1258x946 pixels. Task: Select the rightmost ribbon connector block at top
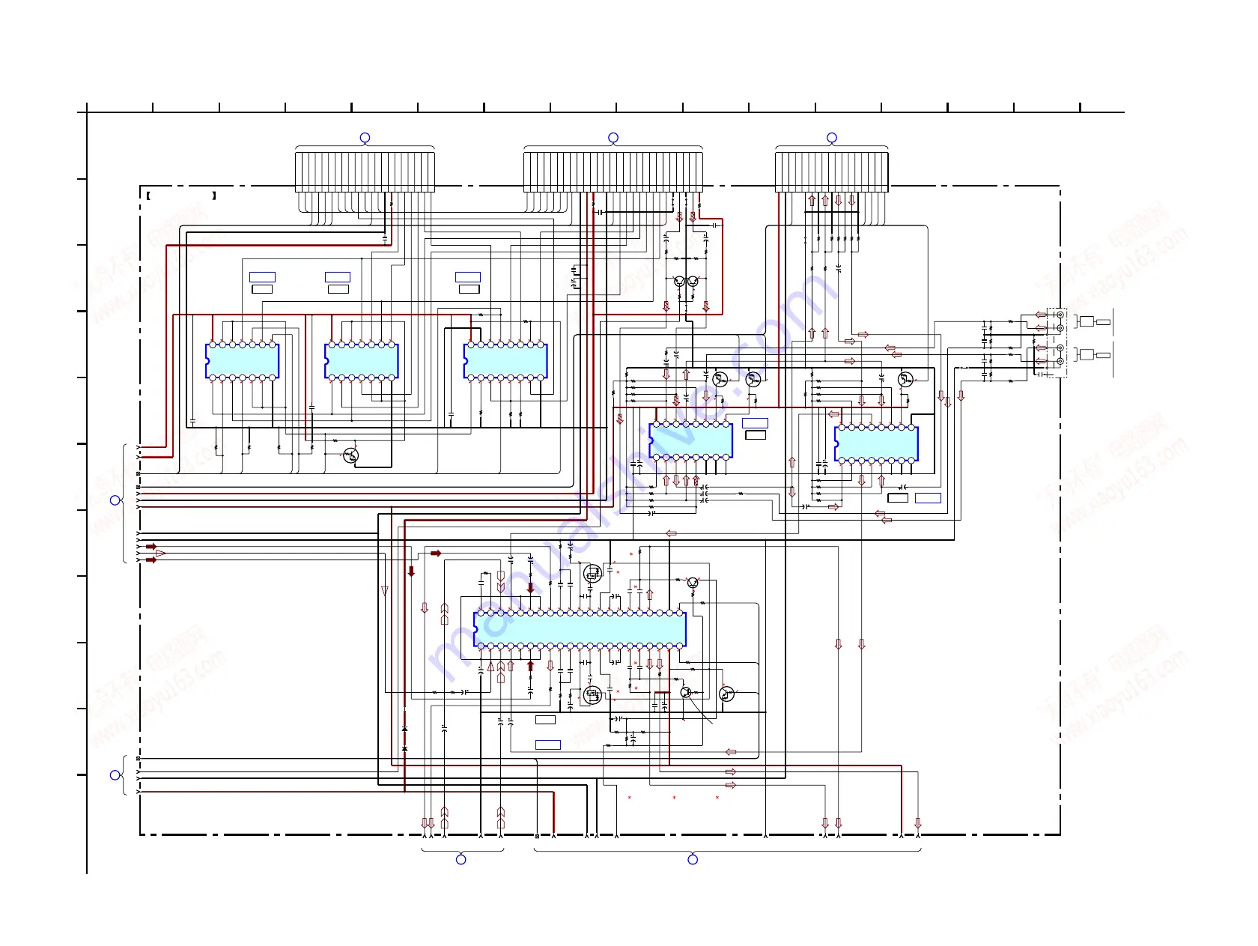coord(832,172)
